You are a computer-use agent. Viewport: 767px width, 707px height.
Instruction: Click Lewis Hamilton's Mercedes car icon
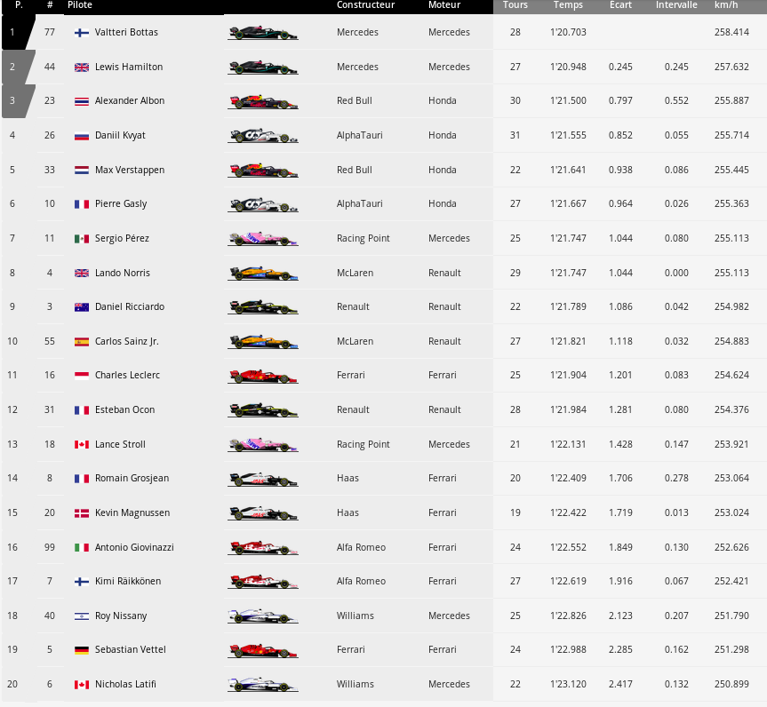click(264, 68)
